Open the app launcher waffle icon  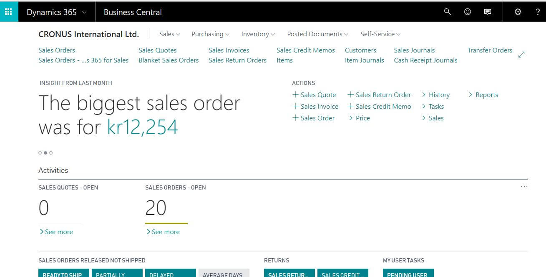pos(9,12)
